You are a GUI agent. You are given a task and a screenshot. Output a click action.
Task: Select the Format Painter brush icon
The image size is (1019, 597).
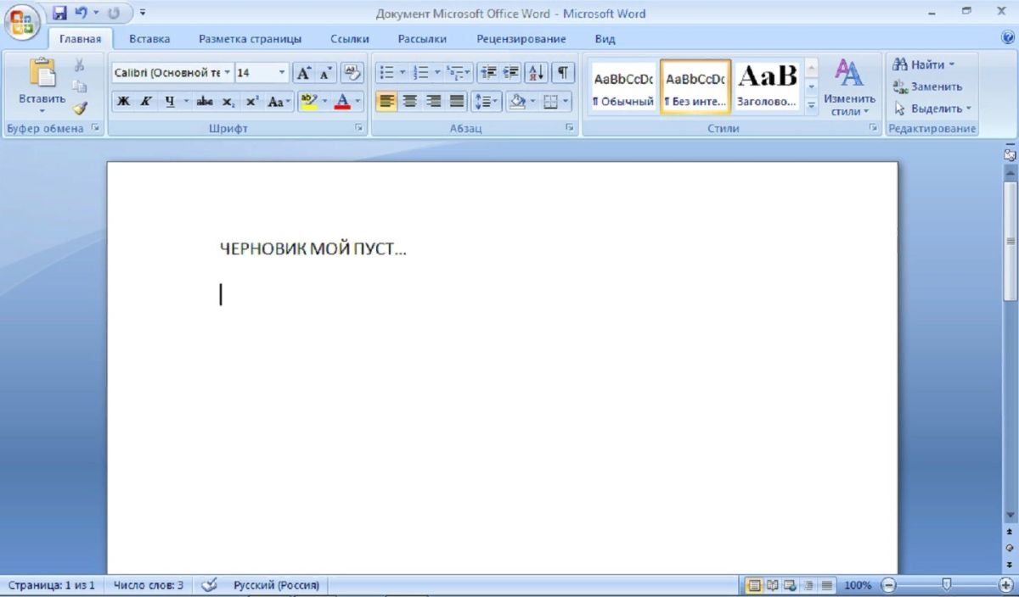80,108
